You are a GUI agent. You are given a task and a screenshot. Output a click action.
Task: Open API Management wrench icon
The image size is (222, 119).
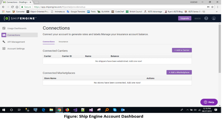coord(4,42)
